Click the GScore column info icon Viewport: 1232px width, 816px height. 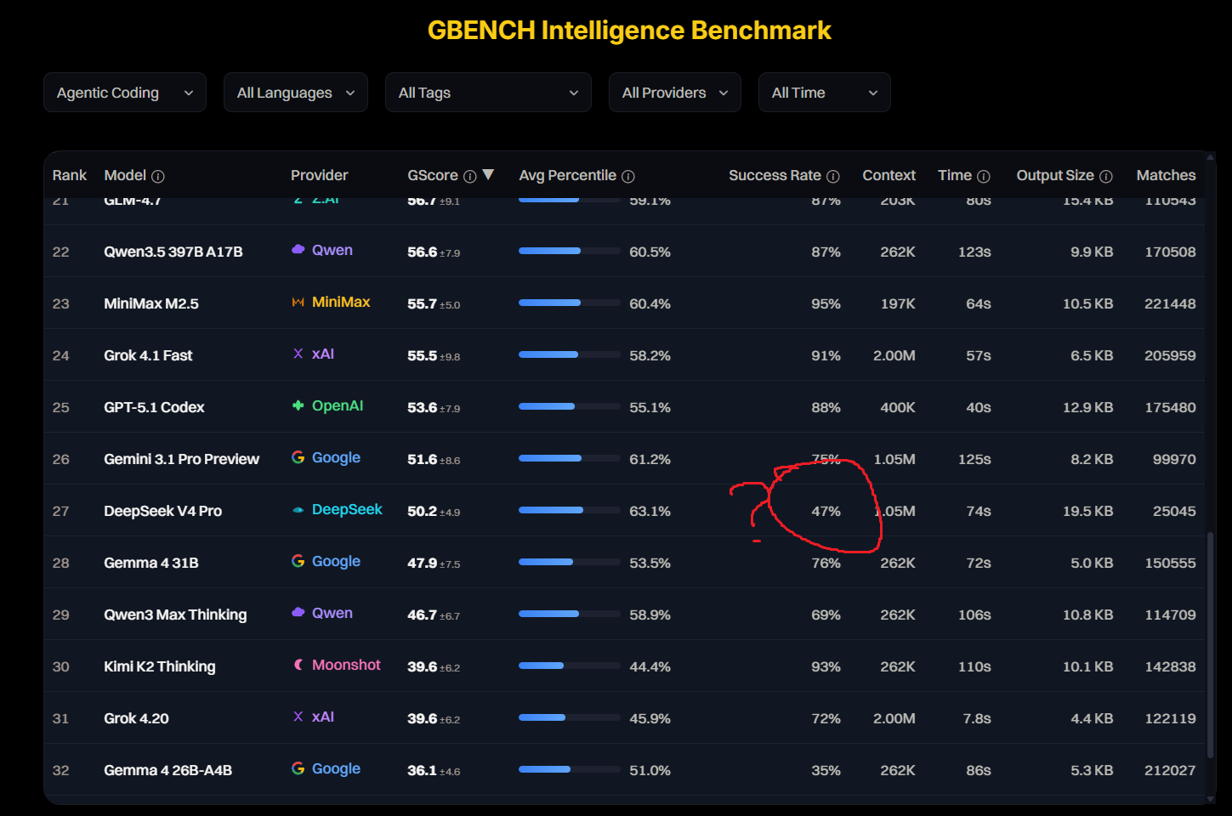point(469,176)
